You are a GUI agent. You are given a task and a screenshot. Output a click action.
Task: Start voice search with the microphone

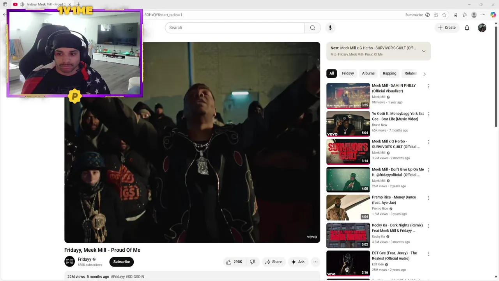click(330, 28)
